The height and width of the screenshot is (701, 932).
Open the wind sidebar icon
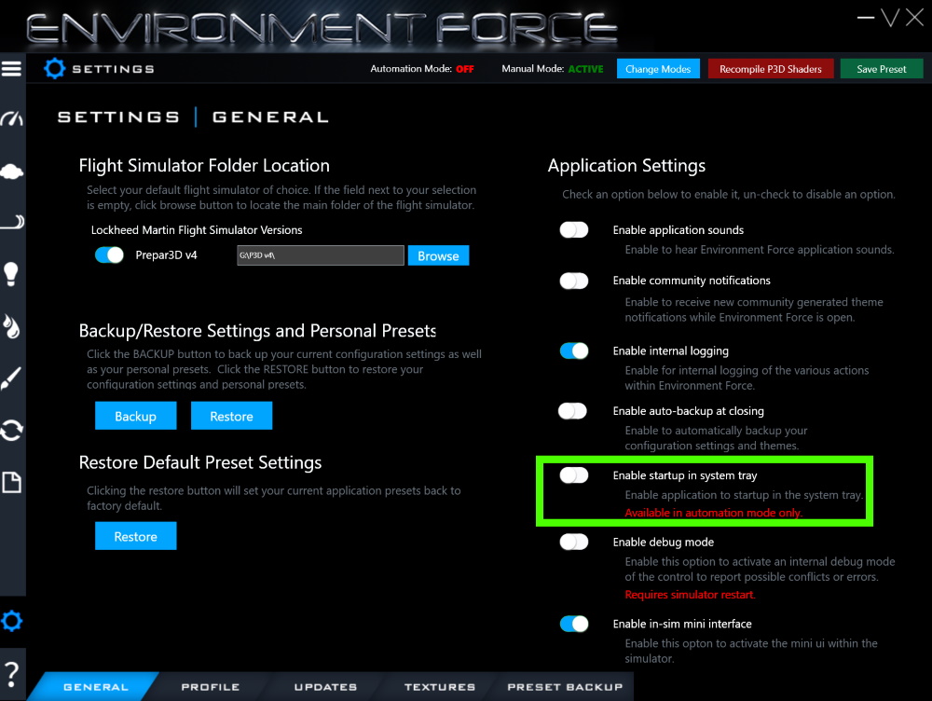pos(12,222)
